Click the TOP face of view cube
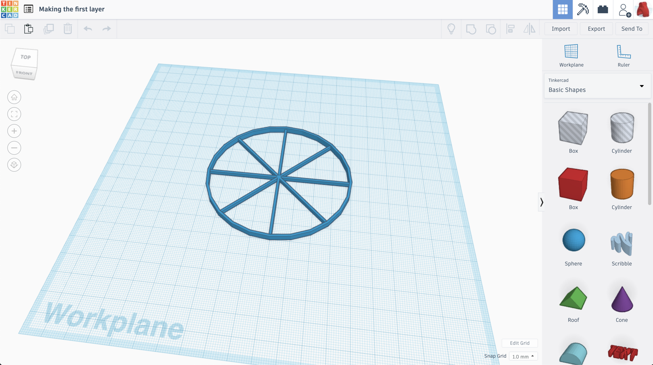The width and height of the screenshot is (653, 365). pyautogui.click(x=25, y=57)
